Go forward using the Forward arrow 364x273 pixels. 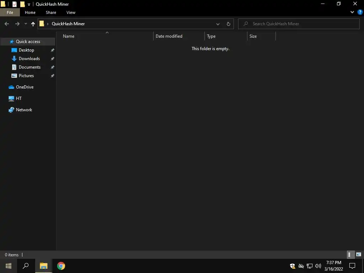17,24
